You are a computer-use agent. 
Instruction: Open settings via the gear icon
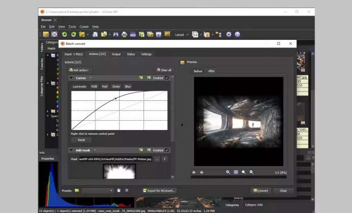(229, 34)
